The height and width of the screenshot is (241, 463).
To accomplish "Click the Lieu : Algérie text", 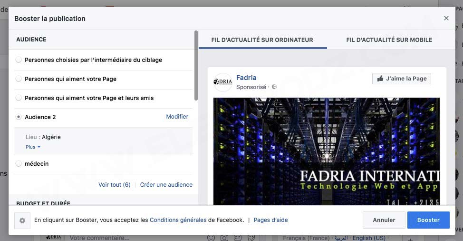I will [x=43, y=137].
